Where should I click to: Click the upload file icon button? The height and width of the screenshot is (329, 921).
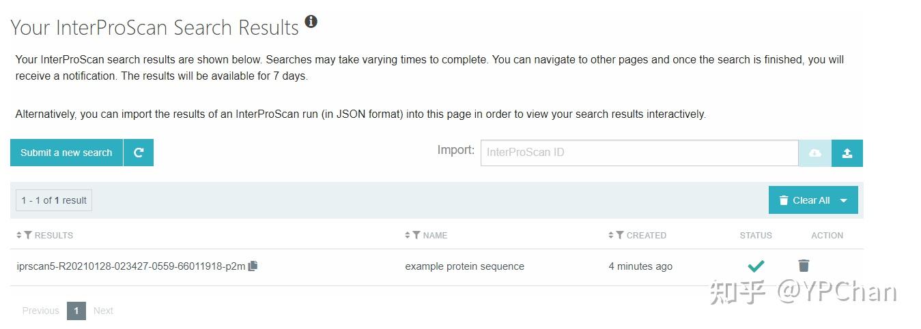[847, 153]
